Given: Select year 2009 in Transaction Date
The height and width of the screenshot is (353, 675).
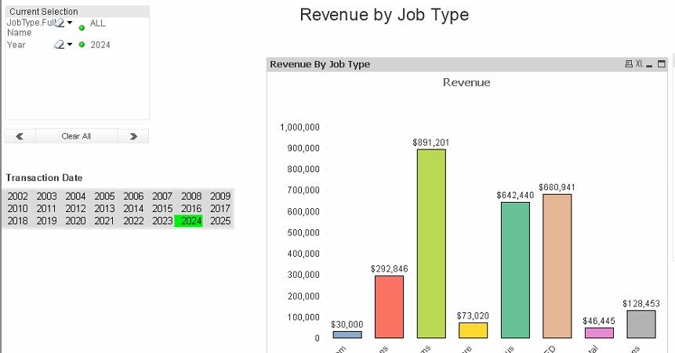Looking at the screenshot, I should pos(220,196).
